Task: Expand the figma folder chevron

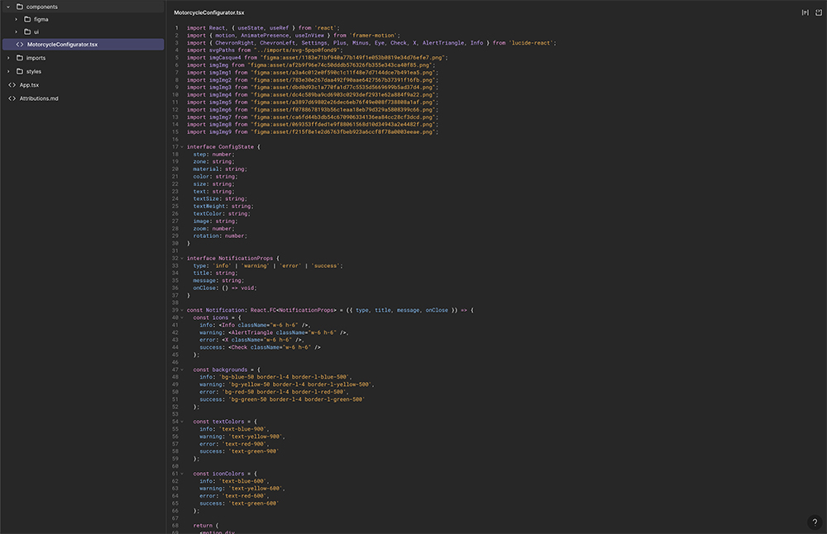Action: click(17, 18)
